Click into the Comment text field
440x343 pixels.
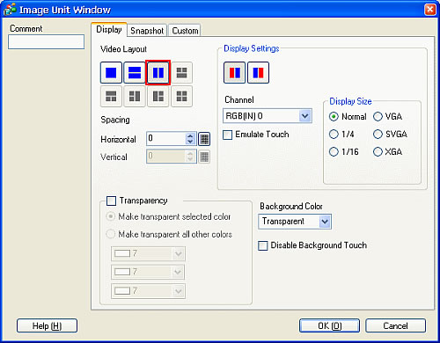[47, 41]
